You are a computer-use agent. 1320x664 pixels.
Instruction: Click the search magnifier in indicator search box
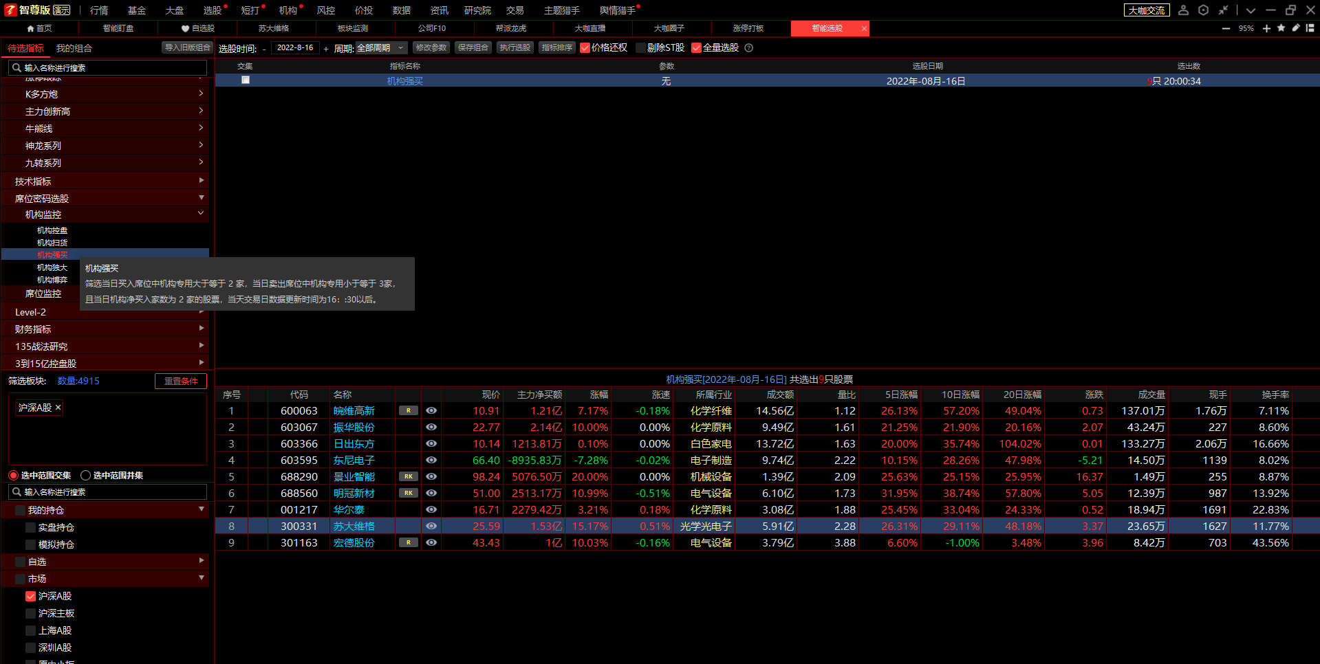(17, 68)
